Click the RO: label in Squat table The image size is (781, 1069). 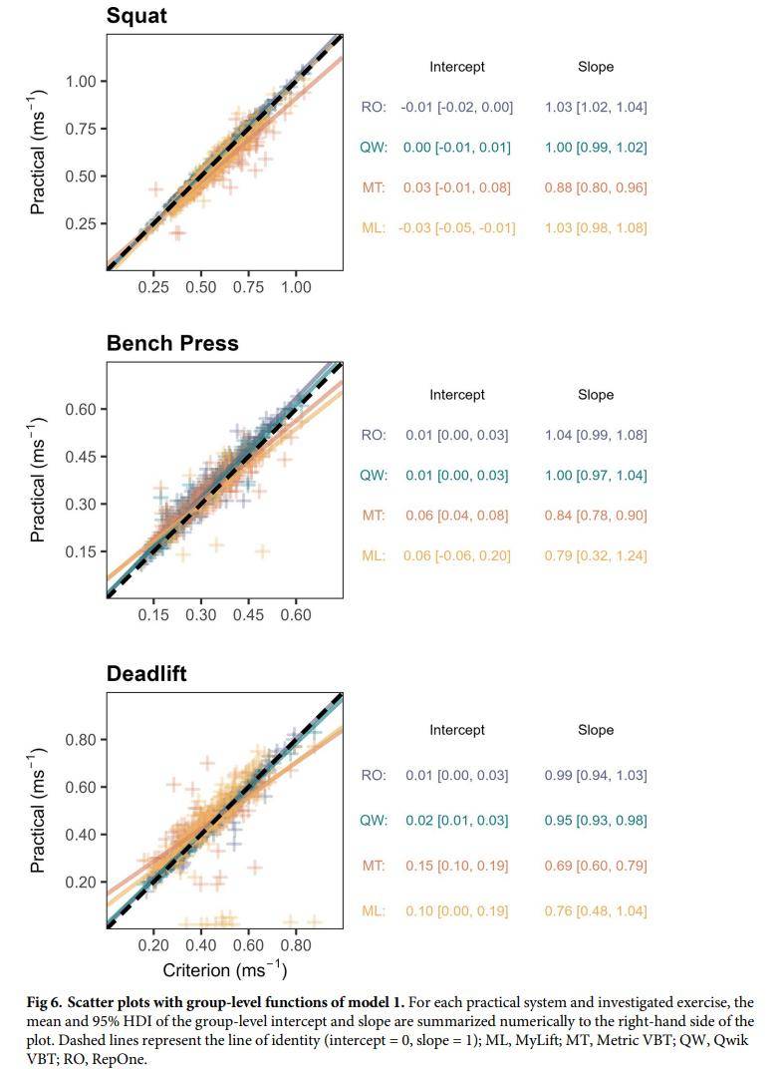pyautogui.click(x=374, y=107)
